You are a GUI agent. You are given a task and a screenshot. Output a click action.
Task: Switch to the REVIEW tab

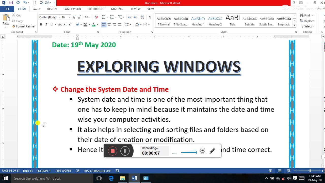tap(136, 9)
